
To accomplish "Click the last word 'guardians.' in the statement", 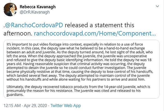I will pos(15,95).
